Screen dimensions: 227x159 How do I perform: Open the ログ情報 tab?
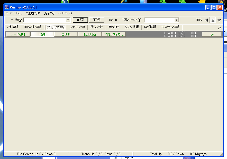click(150, 27)
